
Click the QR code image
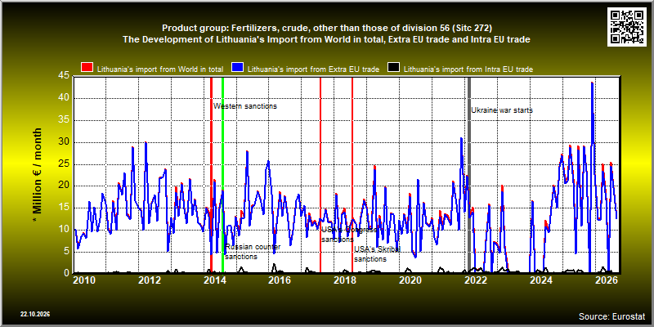(626, 27)
